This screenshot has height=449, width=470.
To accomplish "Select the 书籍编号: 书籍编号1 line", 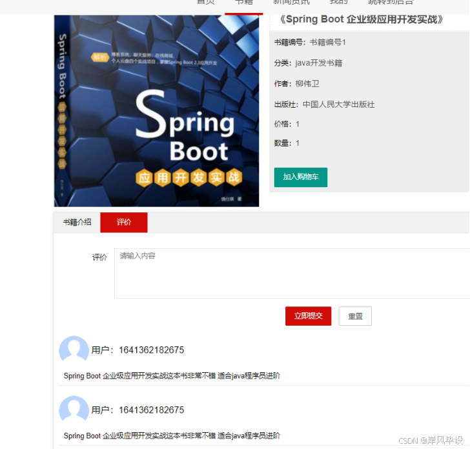I will pos(310,42).
